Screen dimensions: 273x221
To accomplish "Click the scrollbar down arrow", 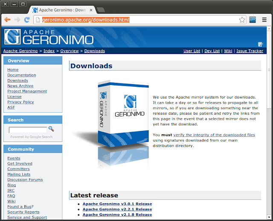I will (269, 217).
